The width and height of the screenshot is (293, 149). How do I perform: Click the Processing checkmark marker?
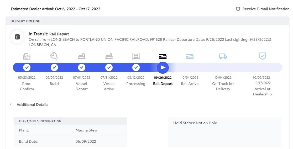(x=136, y=67)
